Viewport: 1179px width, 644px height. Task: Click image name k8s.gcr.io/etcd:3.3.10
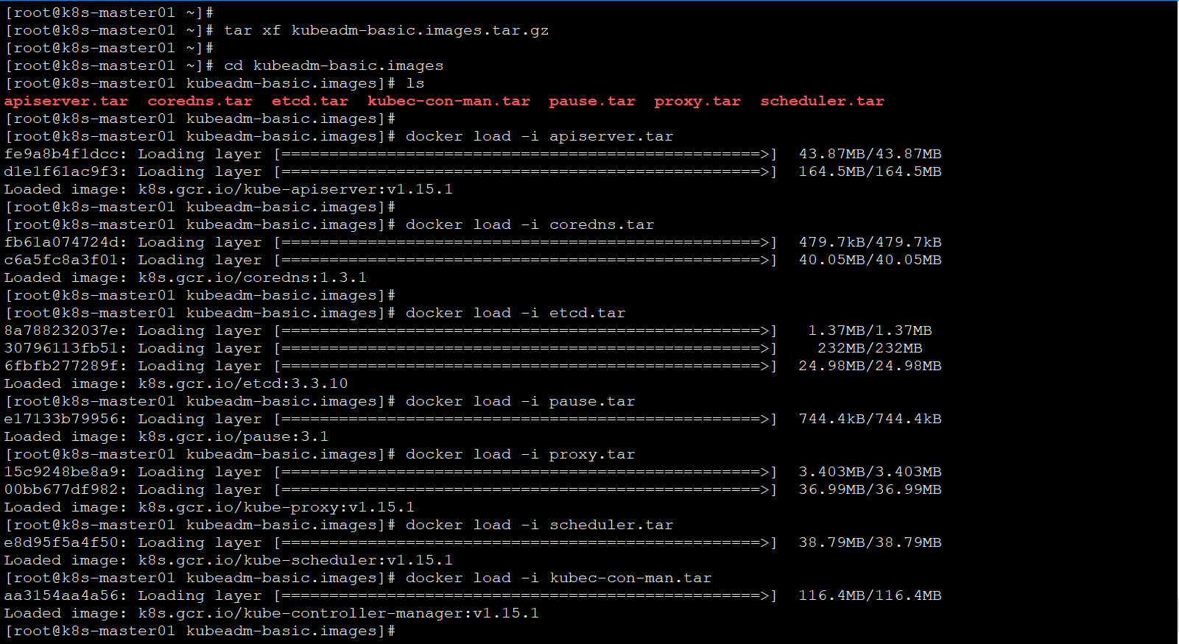coord(243,383)
